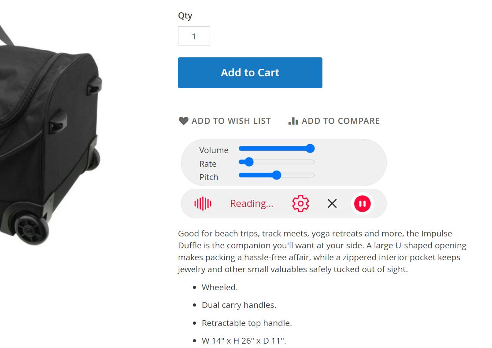This screenshot has width=492, height=348.
Task: Click the bar chart compare icon
Action: pyautogui.click(x=293, y=121)
